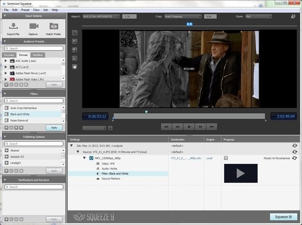Open the Capture camera tool
This screenshot has height=225, width=302.
coord(34,26)
